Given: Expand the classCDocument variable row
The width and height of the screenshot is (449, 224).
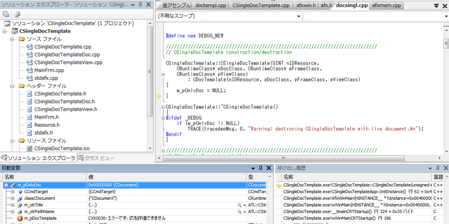Looking at the screenshot, I should click(12, 198).
